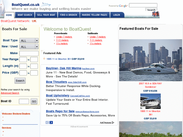
Task: Open Sailboats Under 7 meters link
Action: tap(98, 37)
